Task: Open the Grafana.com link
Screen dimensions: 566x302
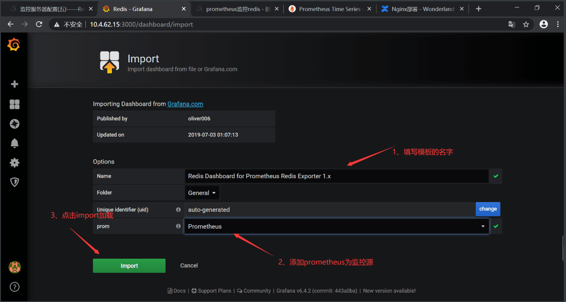Action: pos(185,104)
